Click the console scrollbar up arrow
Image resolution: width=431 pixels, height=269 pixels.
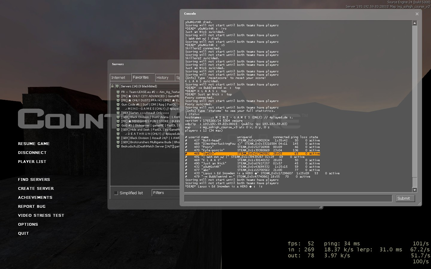pyautogui.click(x=415, y=23)
